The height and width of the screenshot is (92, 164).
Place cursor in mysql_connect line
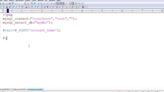pyautogui.click(x=40, y=19)
